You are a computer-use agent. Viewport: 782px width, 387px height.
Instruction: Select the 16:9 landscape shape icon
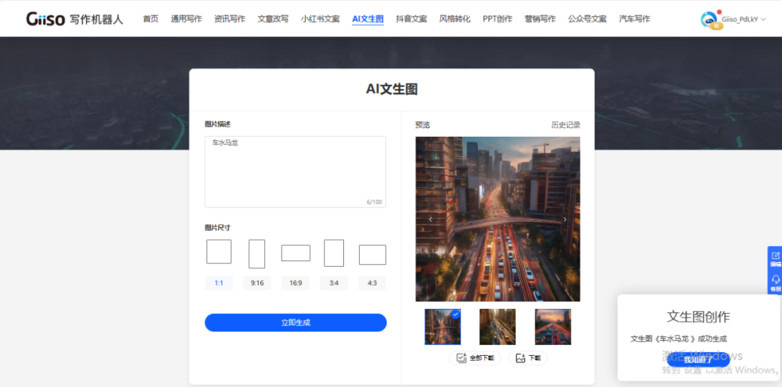[x=295, y=253]
